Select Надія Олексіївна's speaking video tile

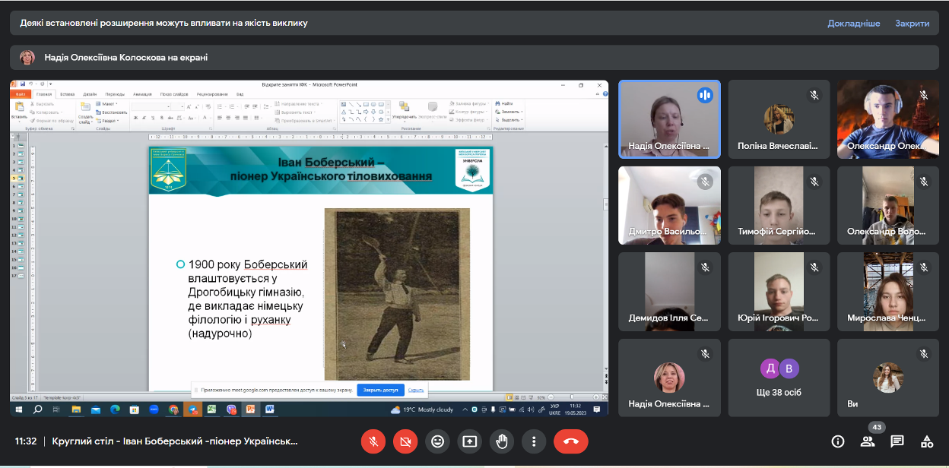tap(669, 119)
